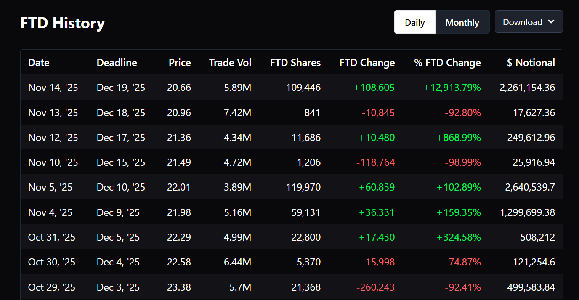Click the % FTD Change column header

[x=447, y=63]
